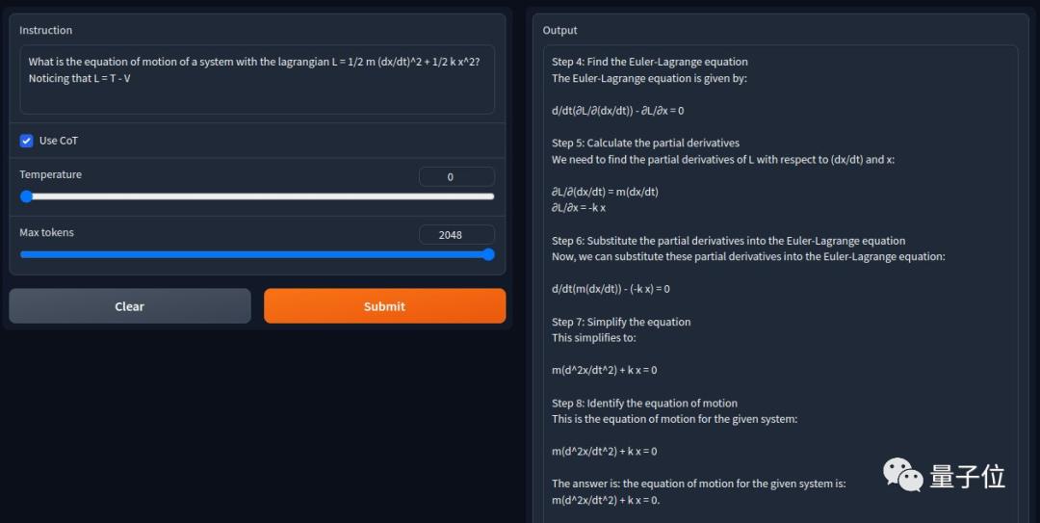This screenshot has width=1040, height=523.
Task: Focus the Temperature value field showing 0
Action: (456, 176)
